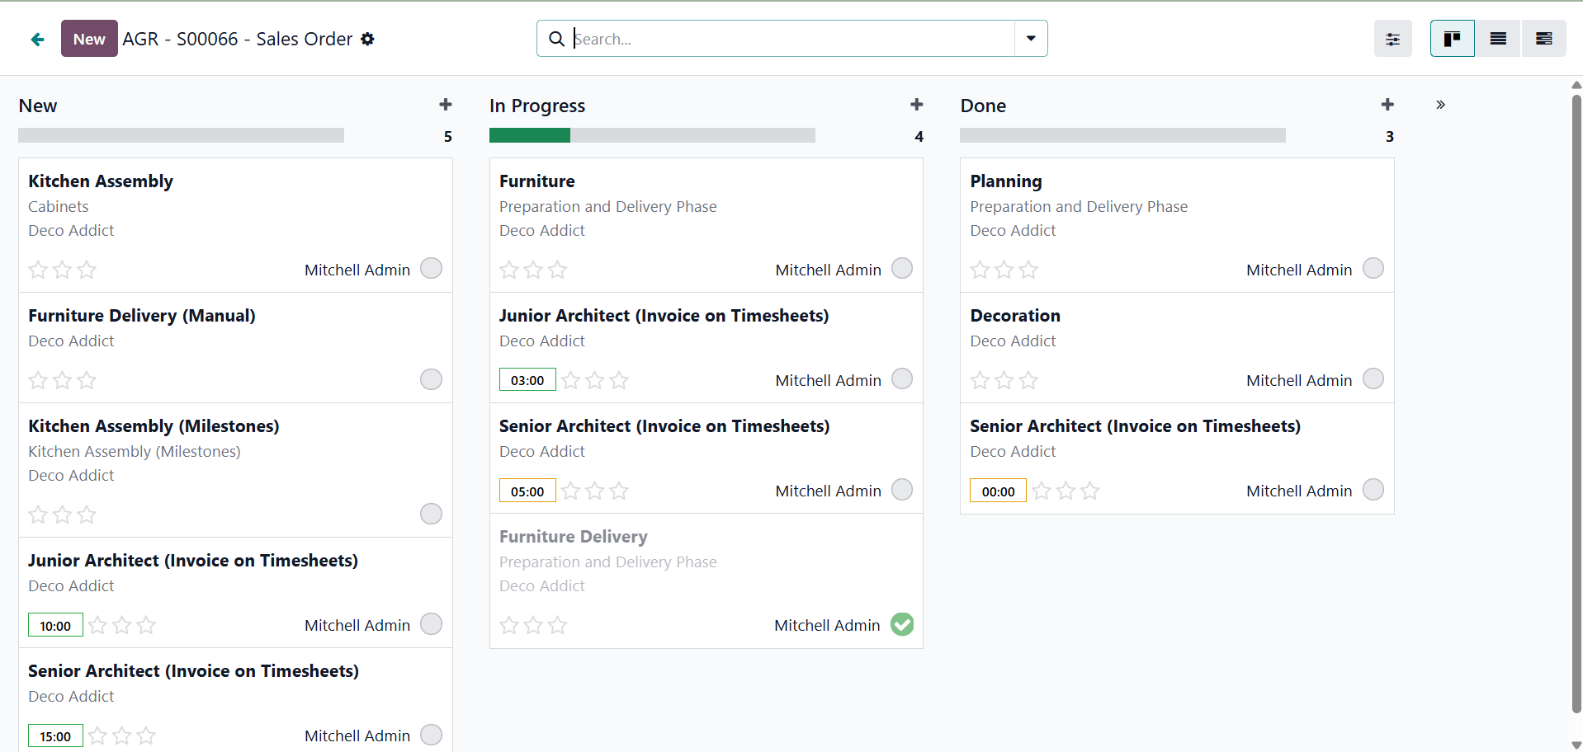Click the plus icon in the New column
1583x752 pixels.
point(446,105)
